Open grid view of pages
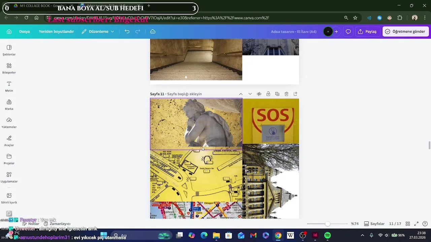This screenshot has width=431, height=242. click(x=408, y=224)
